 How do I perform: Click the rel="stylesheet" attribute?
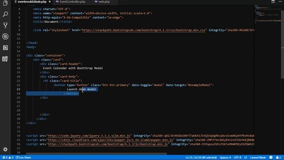[56, 30]
